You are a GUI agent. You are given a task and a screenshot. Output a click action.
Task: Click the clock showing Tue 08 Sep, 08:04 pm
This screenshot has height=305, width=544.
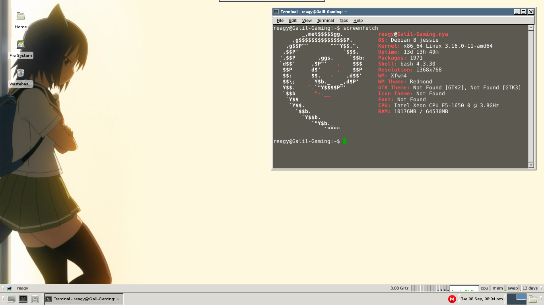[482, 299]
